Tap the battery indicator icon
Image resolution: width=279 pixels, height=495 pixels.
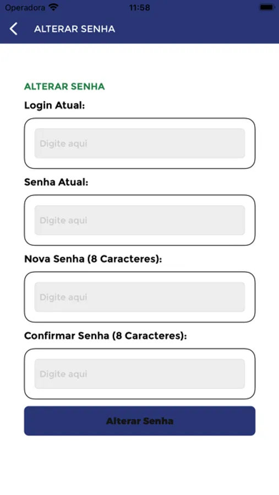(x=267, y=7)
